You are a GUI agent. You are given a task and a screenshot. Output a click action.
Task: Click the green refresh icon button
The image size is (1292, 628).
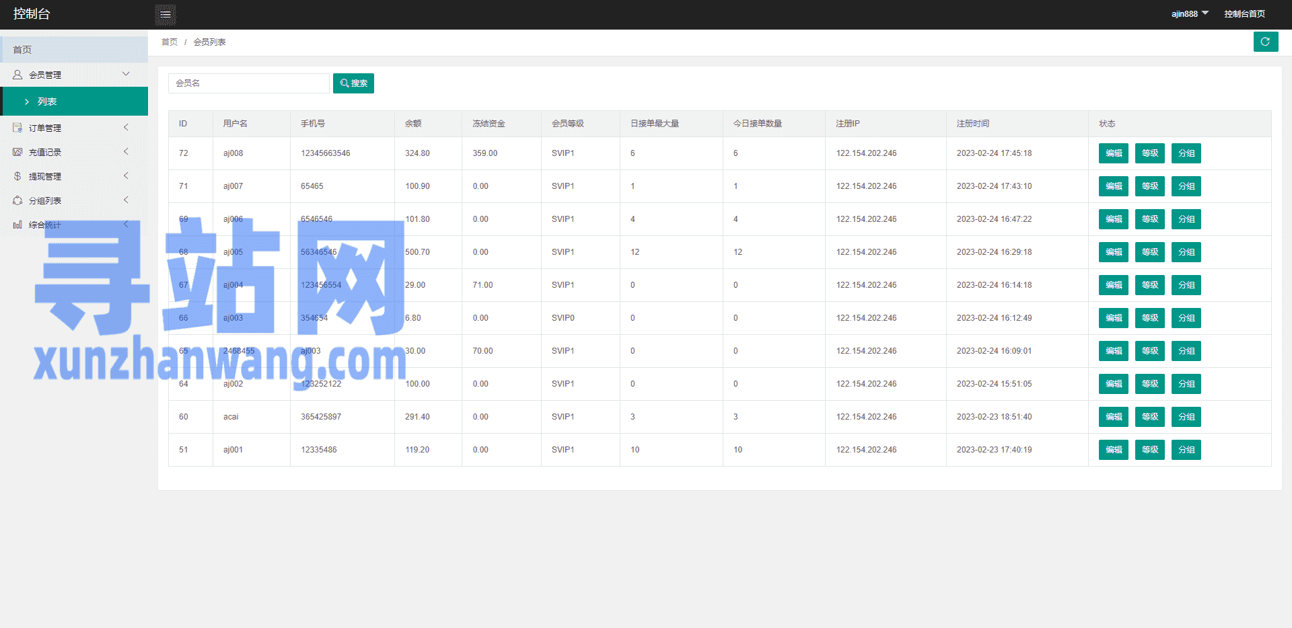click(1265, 42)
